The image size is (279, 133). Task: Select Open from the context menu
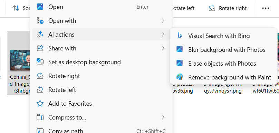click(x=101, y=7)
